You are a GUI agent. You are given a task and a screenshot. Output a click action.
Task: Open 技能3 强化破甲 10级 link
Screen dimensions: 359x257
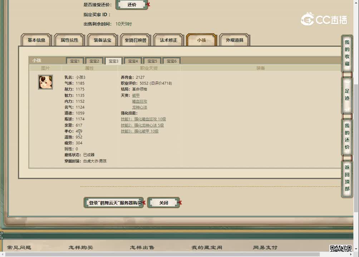tap(140, 131)
